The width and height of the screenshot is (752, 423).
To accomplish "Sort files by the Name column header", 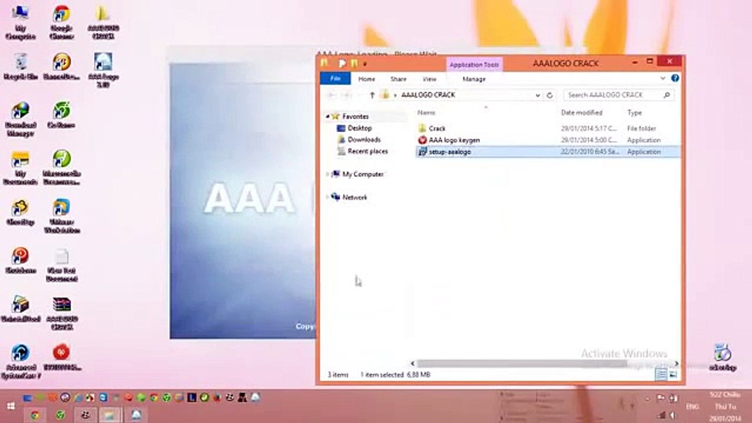I will point(427,112).
